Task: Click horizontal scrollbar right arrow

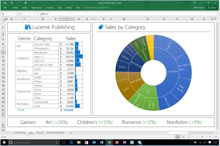Action: [215, 133]
